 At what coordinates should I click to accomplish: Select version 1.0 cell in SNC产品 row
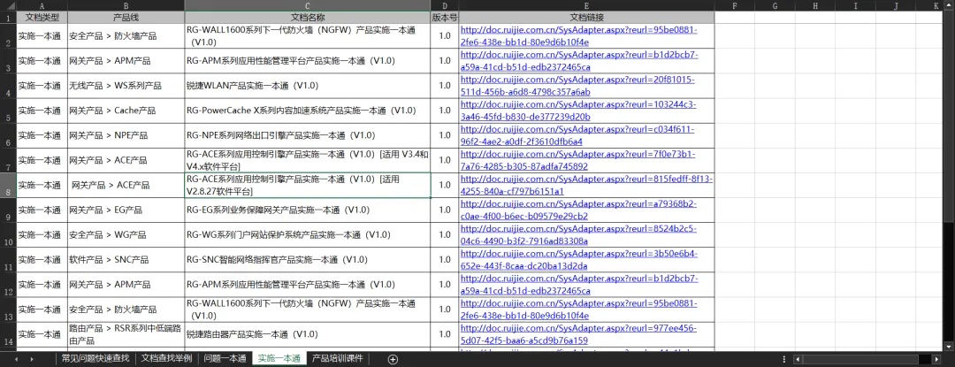445,259
